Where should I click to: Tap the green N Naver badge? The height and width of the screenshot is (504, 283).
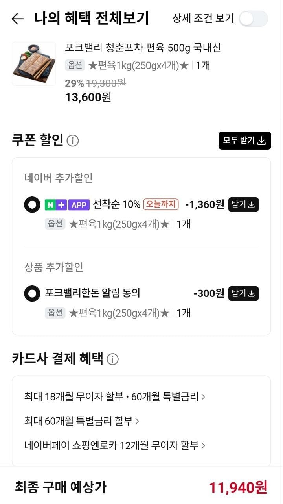50,205
